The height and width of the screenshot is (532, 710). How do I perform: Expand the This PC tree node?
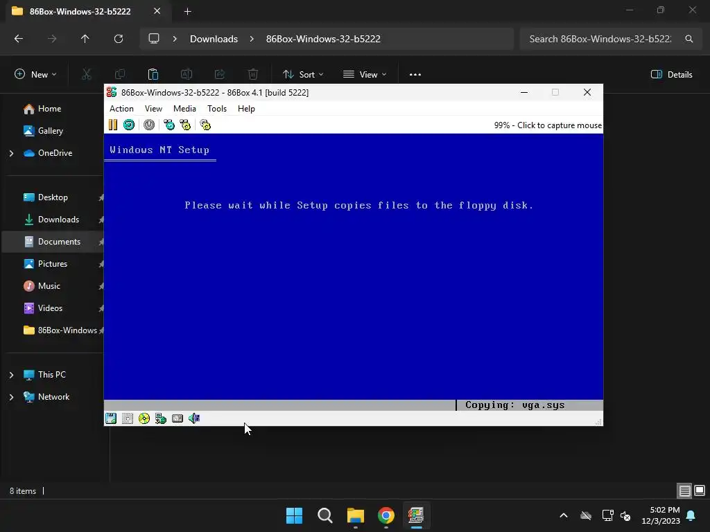(x=11, y=375)
